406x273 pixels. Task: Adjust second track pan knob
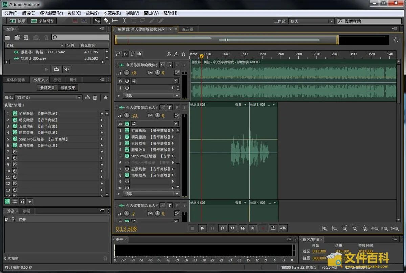[158, 115]
